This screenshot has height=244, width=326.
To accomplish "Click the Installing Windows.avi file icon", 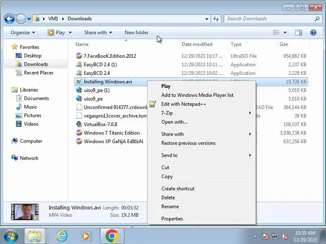I will 79,82.
